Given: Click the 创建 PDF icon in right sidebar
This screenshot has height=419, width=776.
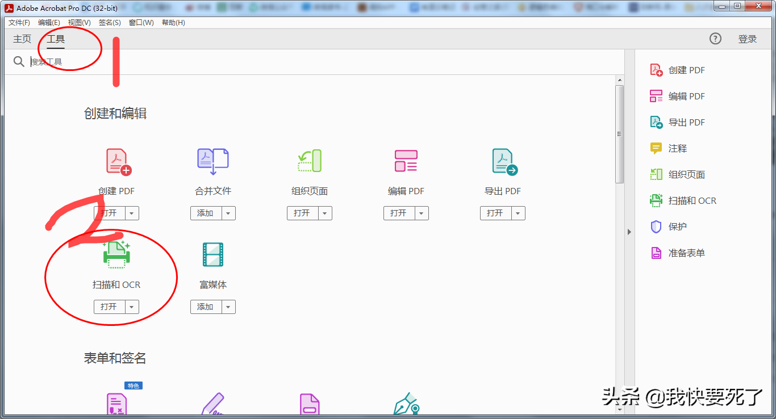Looking at the screenshot, I should click(x=656, y=70).
